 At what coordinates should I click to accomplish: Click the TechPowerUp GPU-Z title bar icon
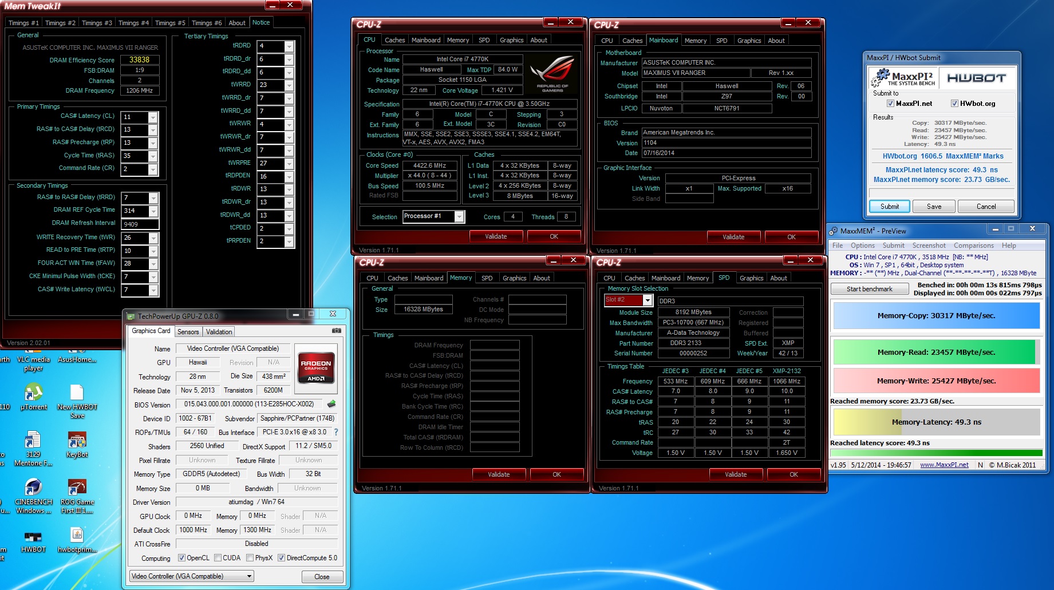pyautogui.click(x=131, y=316)
